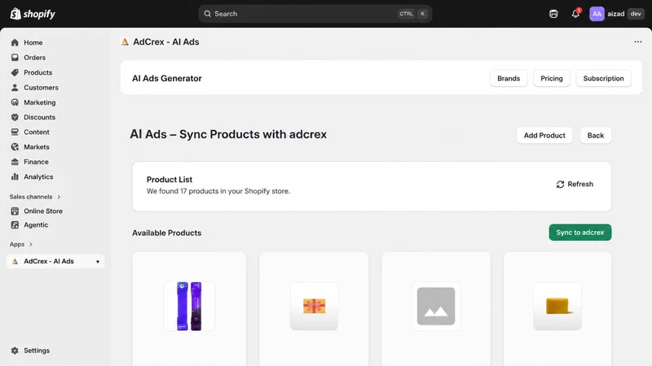Image resolution: width=652 pixels, height=366 pixels.
Task: Open Discounts menu item
Action: point(39,117)
